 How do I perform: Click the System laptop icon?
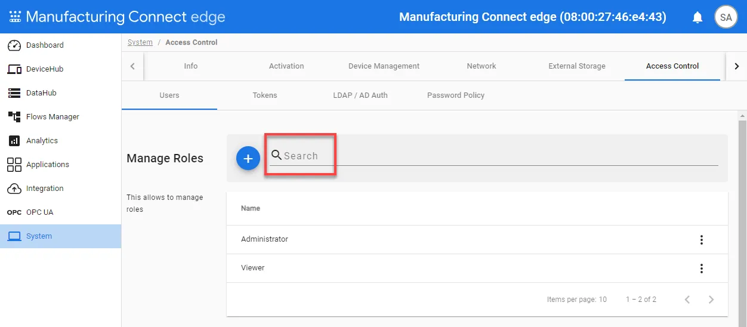pyautogui.click(x=14, y=236)
